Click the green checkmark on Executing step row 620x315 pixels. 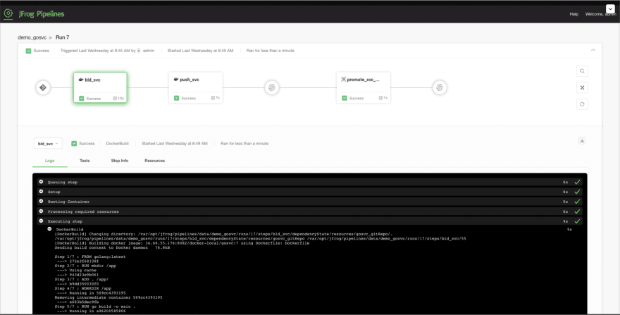tap(577, 221)
